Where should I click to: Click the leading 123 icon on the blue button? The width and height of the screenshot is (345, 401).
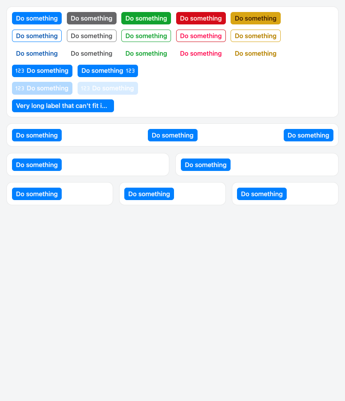(20, 71)
